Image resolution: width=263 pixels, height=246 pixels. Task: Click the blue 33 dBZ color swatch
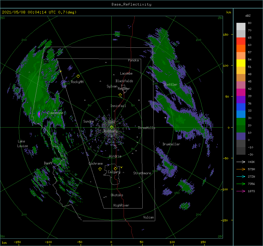[241, 107]
